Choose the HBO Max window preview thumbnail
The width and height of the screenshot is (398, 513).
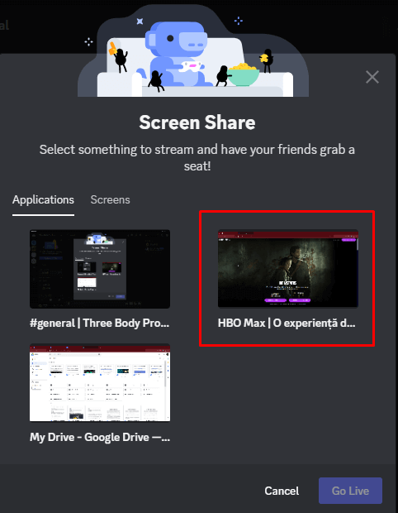(288, 269)
